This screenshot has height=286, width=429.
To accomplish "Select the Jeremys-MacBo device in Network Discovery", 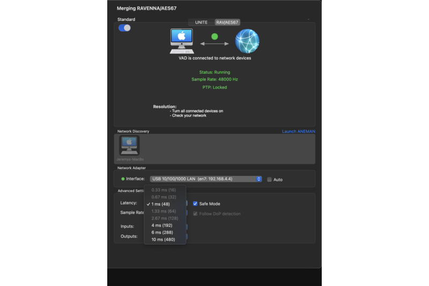I will (x=130, y=148).
